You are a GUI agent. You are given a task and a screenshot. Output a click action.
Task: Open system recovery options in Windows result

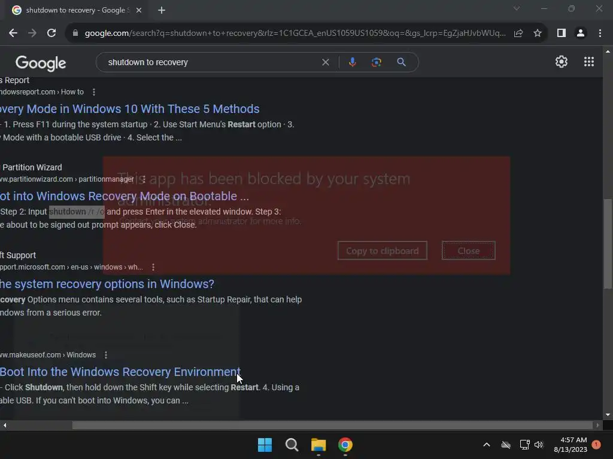107,284
